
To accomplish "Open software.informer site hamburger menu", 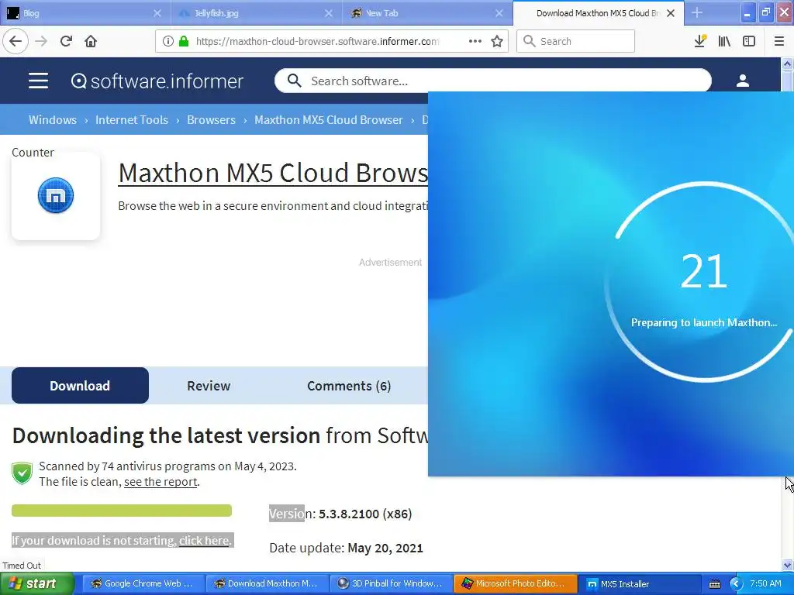I will [x=38, y=81].
